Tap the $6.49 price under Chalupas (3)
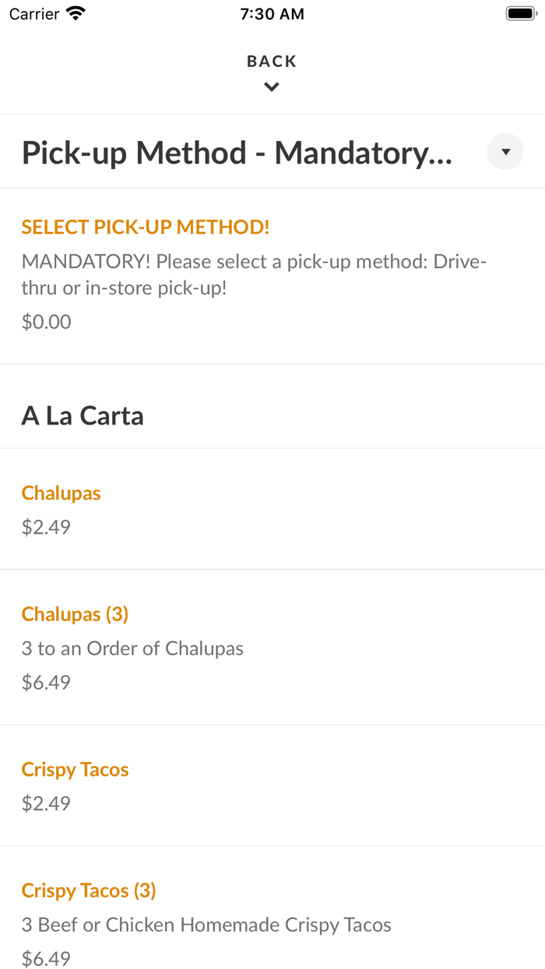The width and height of the screenshot is (545, 969). (x=47, y=682)
